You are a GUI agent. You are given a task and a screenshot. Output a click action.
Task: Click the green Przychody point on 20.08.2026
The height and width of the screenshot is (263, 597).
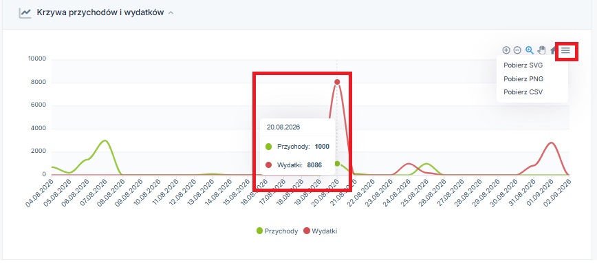(x=337, y=164)
